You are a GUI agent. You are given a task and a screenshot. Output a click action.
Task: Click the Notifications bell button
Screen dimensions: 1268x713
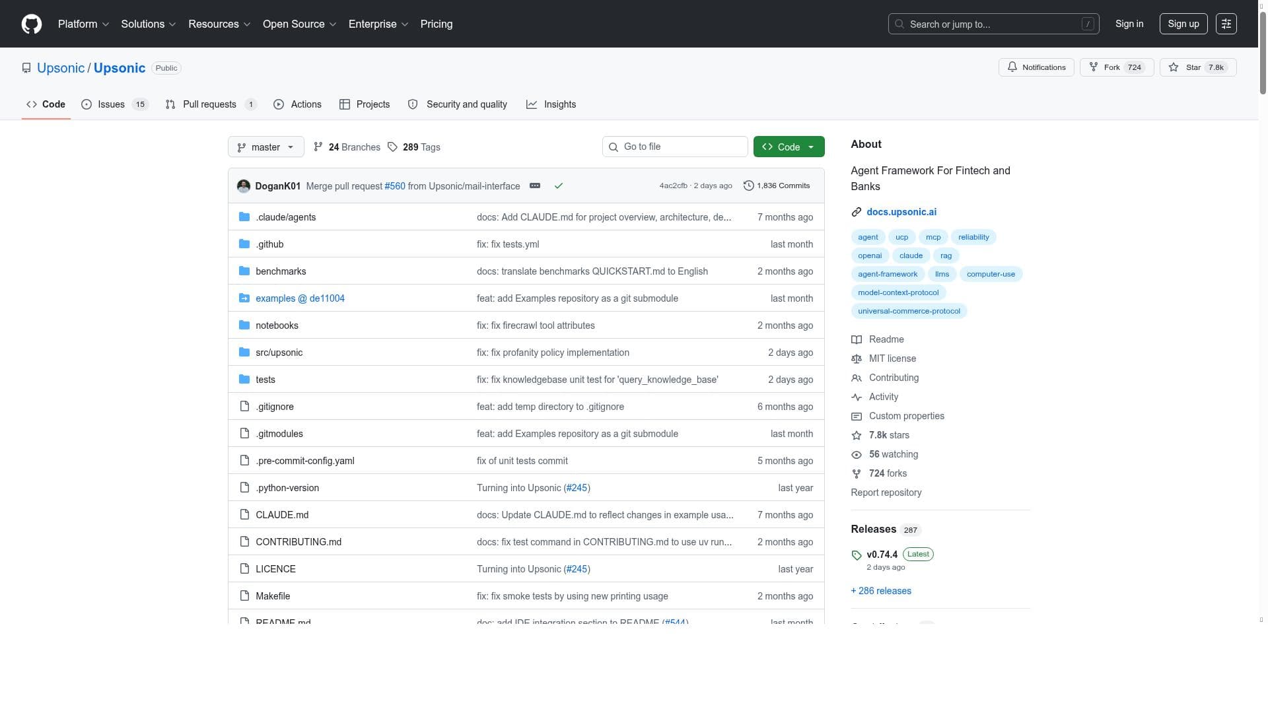tap(1036, 67)
